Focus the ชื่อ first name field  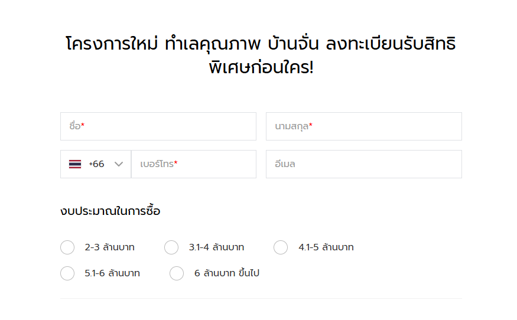pyautogui.click(x=158, y=126)
